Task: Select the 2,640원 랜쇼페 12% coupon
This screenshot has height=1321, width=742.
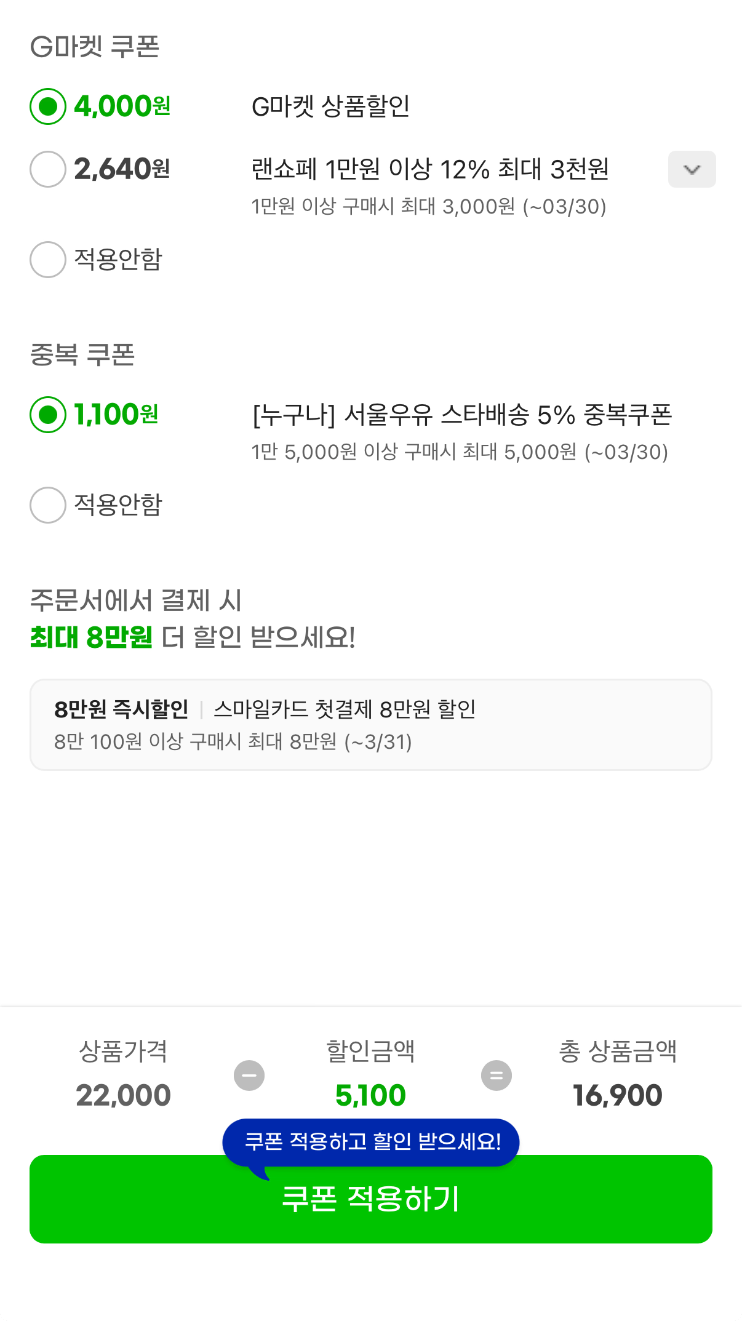Action: pyautogui.click(x=47, y=170)
